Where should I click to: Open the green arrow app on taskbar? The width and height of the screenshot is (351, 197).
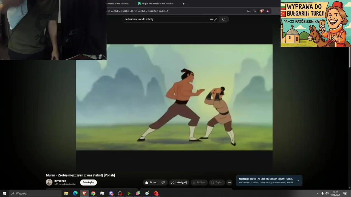[129, 193]
